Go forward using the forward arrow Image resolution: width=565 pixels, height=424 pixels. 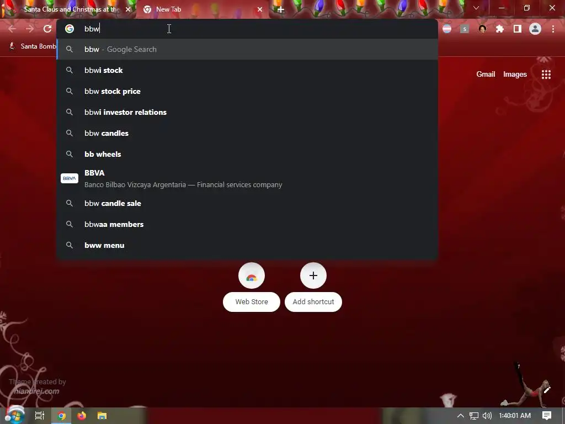[30, 29]
